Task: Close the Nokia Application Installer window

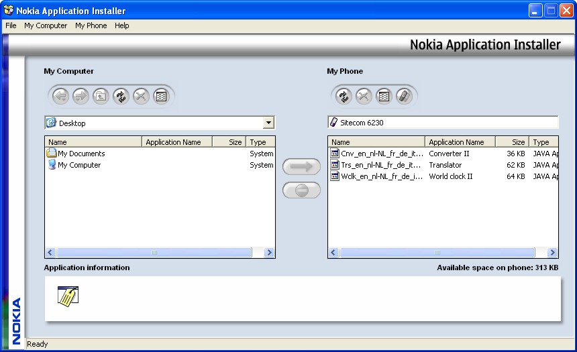Action: [566, 11]
